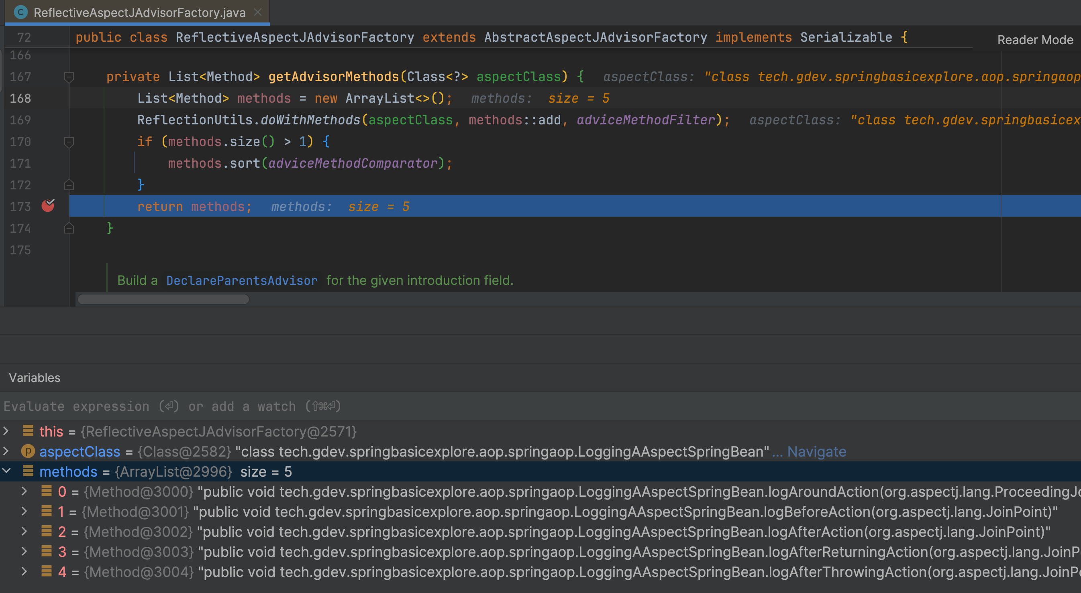Click Navigate link for aspectClass
The height and width of the screenshot is (593, 1081).
point(816,452)
